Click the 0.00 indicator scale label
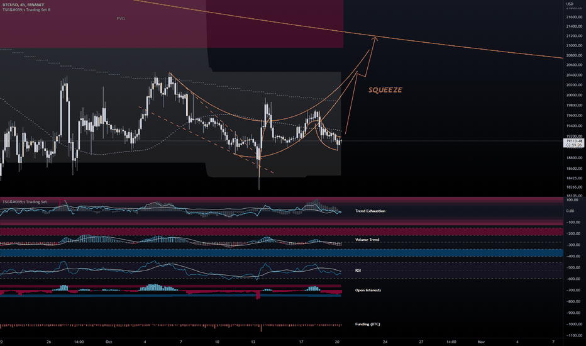 coord(570,211)
